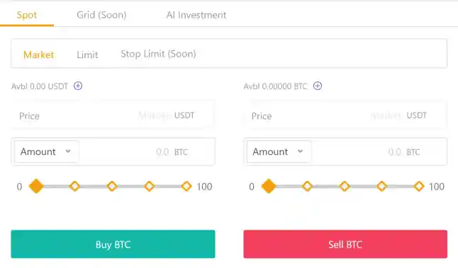Screen dimensions: 458x268
Task: Choose the Market order type
Action: pyautogui.click(x=38, y=54)
